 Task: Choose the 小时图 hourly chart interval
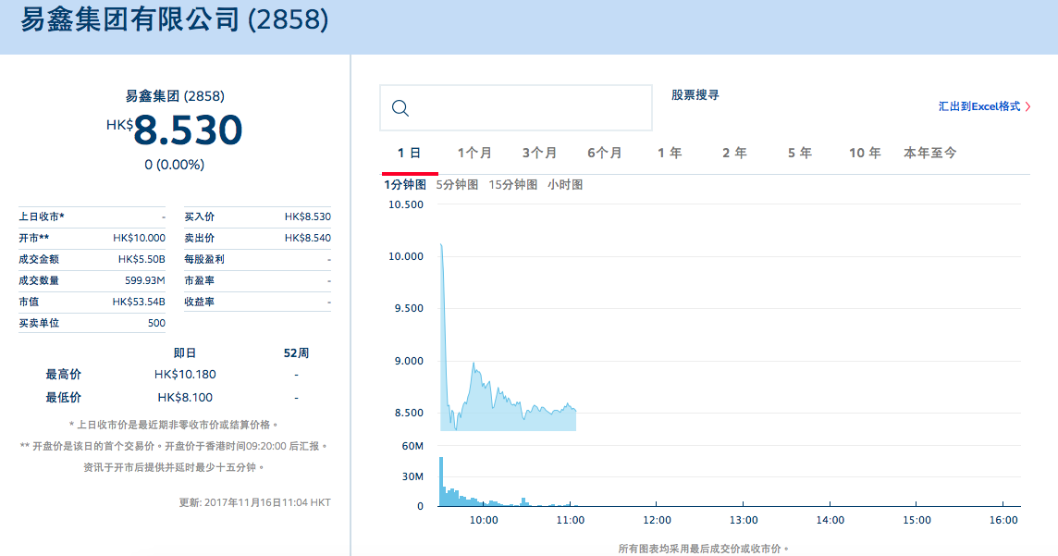[565, 185]
